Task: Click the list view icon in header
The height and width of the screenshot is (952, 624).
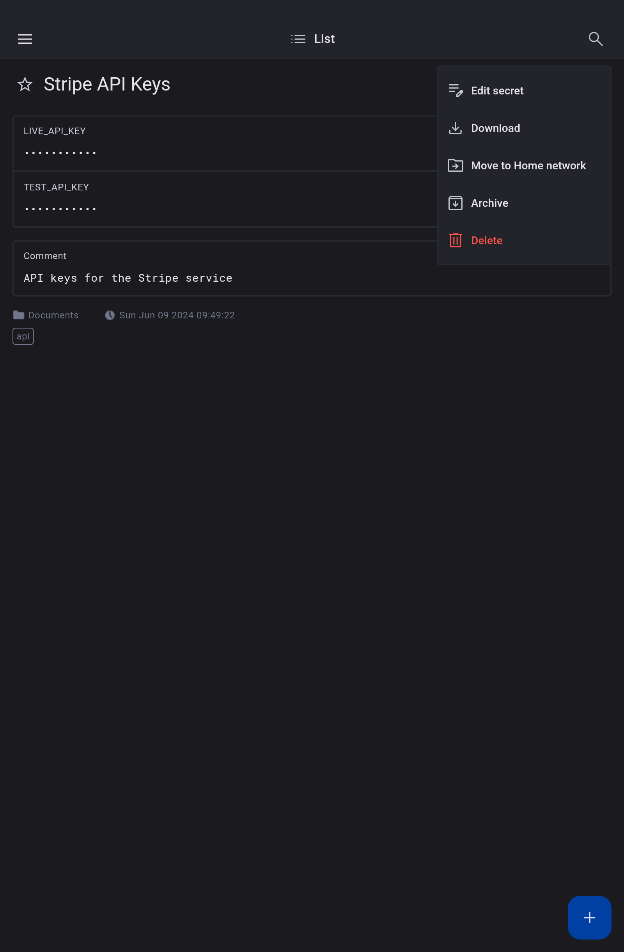Action: click(298, 39)
